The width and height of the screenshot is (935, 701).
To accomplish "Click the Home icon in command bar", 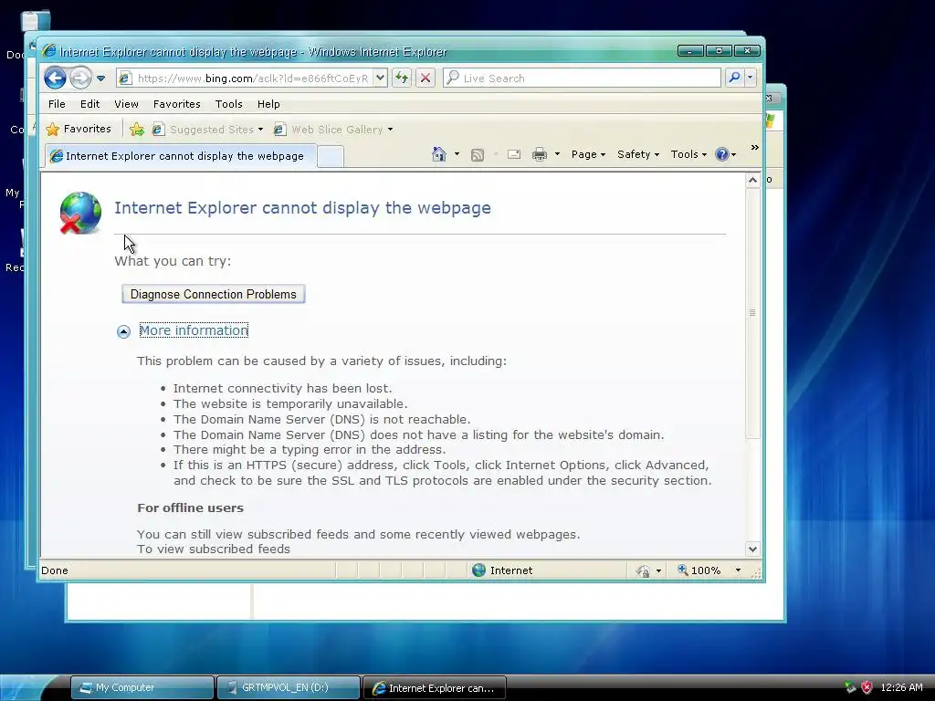I will click(439, 154).
